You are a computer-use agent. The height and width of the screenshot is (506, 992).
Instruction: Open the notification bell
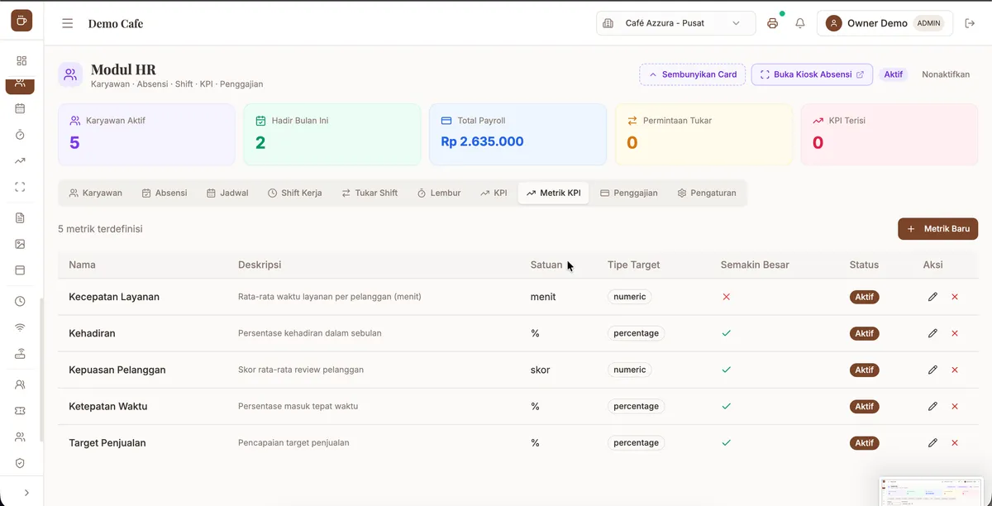[x=800, y=23]
